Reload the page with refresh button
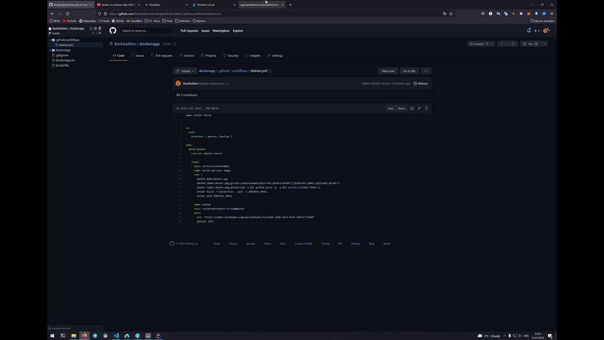This screenshot has width=604, height=340. pyautogui.click(x=67, y=14)
